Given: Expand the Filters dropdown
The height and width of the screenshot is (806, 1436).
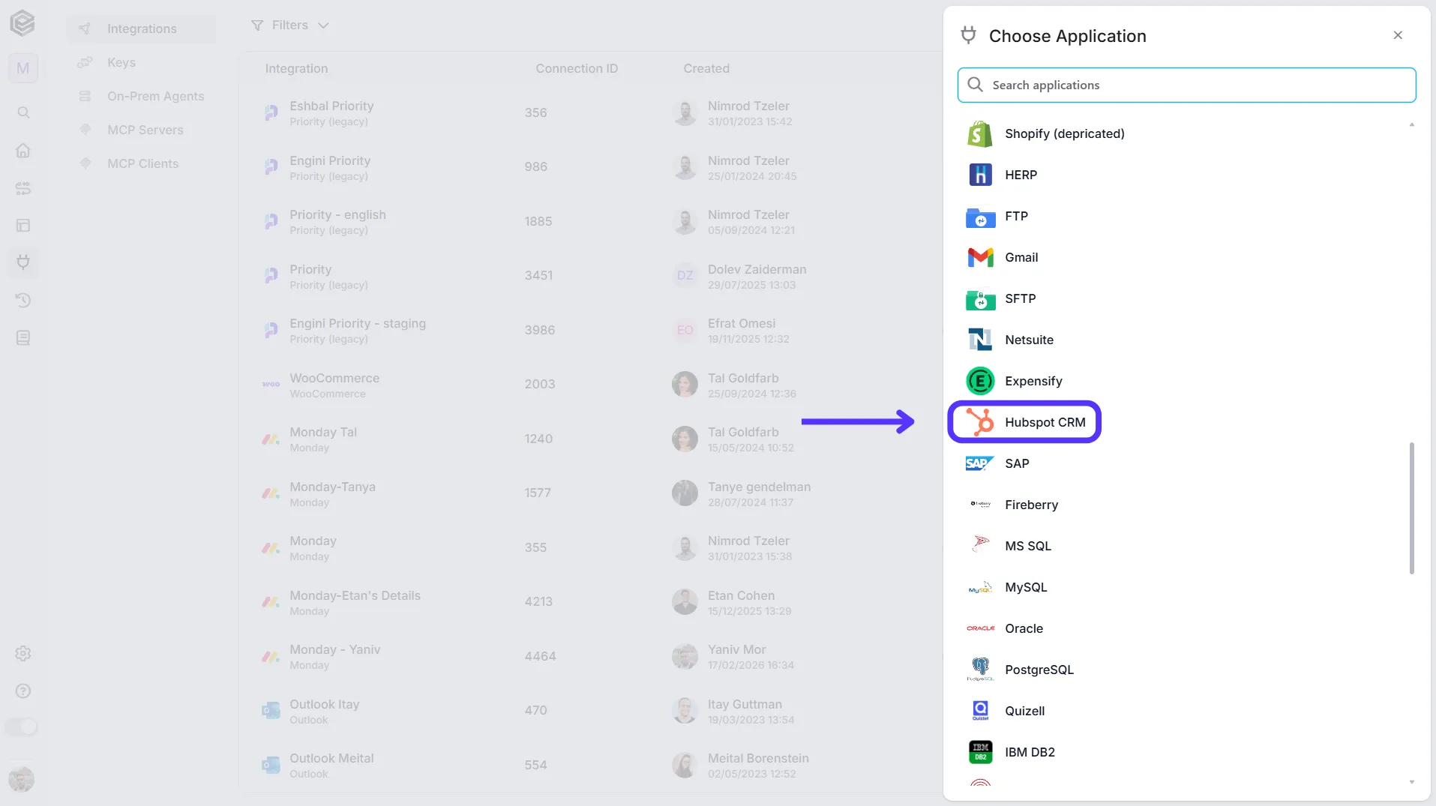Looking at the screenshot, I should coord(289,25).
